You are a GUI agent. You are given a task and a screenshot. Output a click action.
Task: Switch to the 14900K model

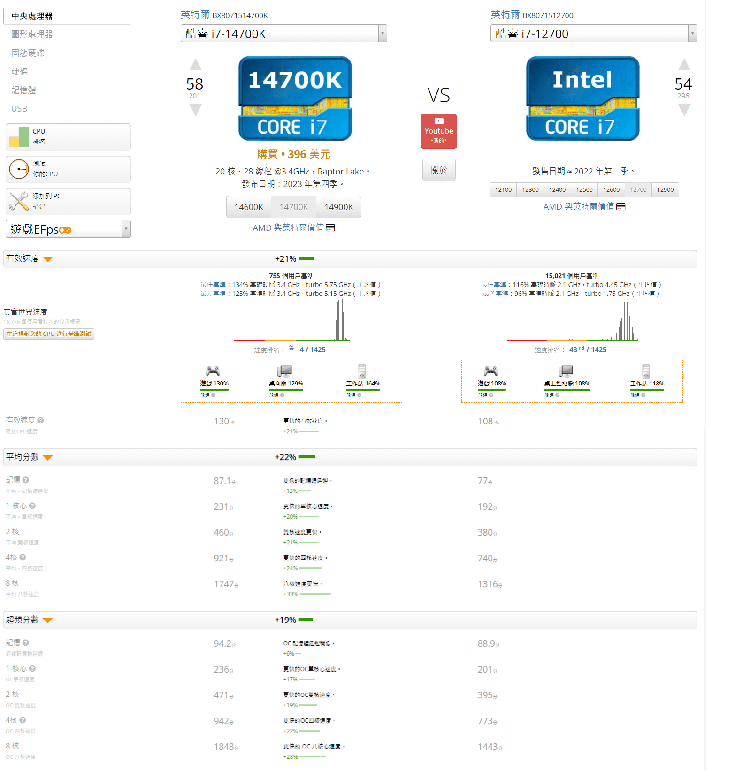click(339, 207)
